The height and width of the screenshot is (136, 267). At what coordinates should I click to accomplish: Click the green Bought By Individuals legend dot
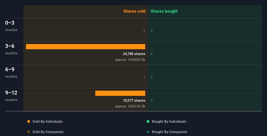tap(148, 121)
